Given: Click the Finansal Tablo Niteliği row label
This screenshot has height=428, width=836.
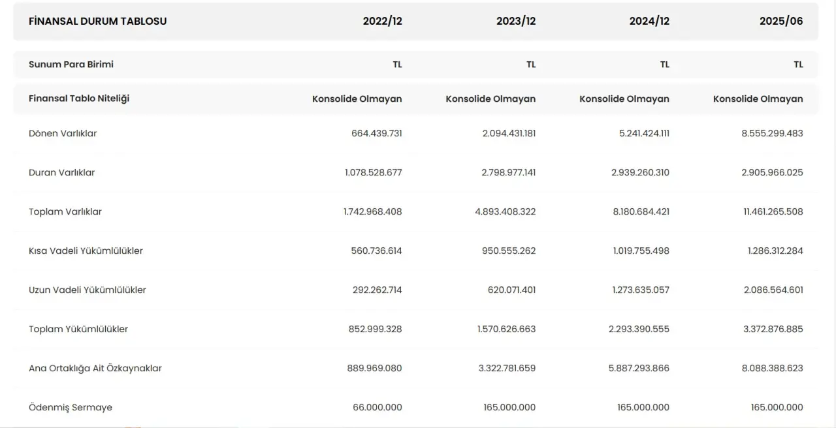Looking at the screenshot, I should [79, 99].
